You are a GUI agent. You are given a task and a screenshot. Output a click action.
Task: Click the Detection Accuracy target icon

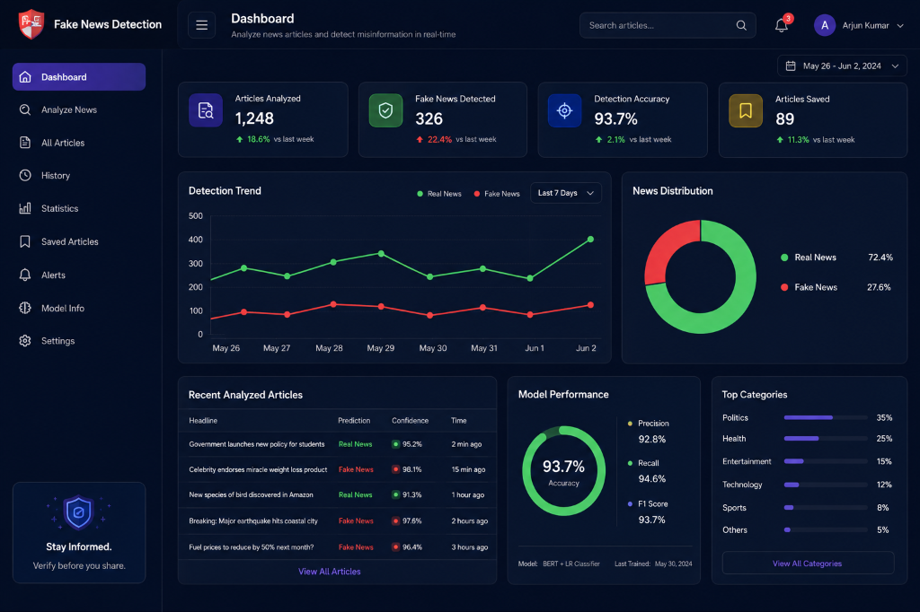(x=564, y=110)
